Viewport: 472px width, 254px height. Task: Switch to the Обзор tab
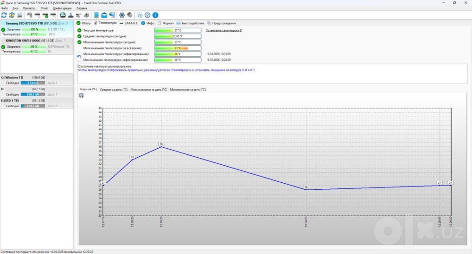pos(84,23)
